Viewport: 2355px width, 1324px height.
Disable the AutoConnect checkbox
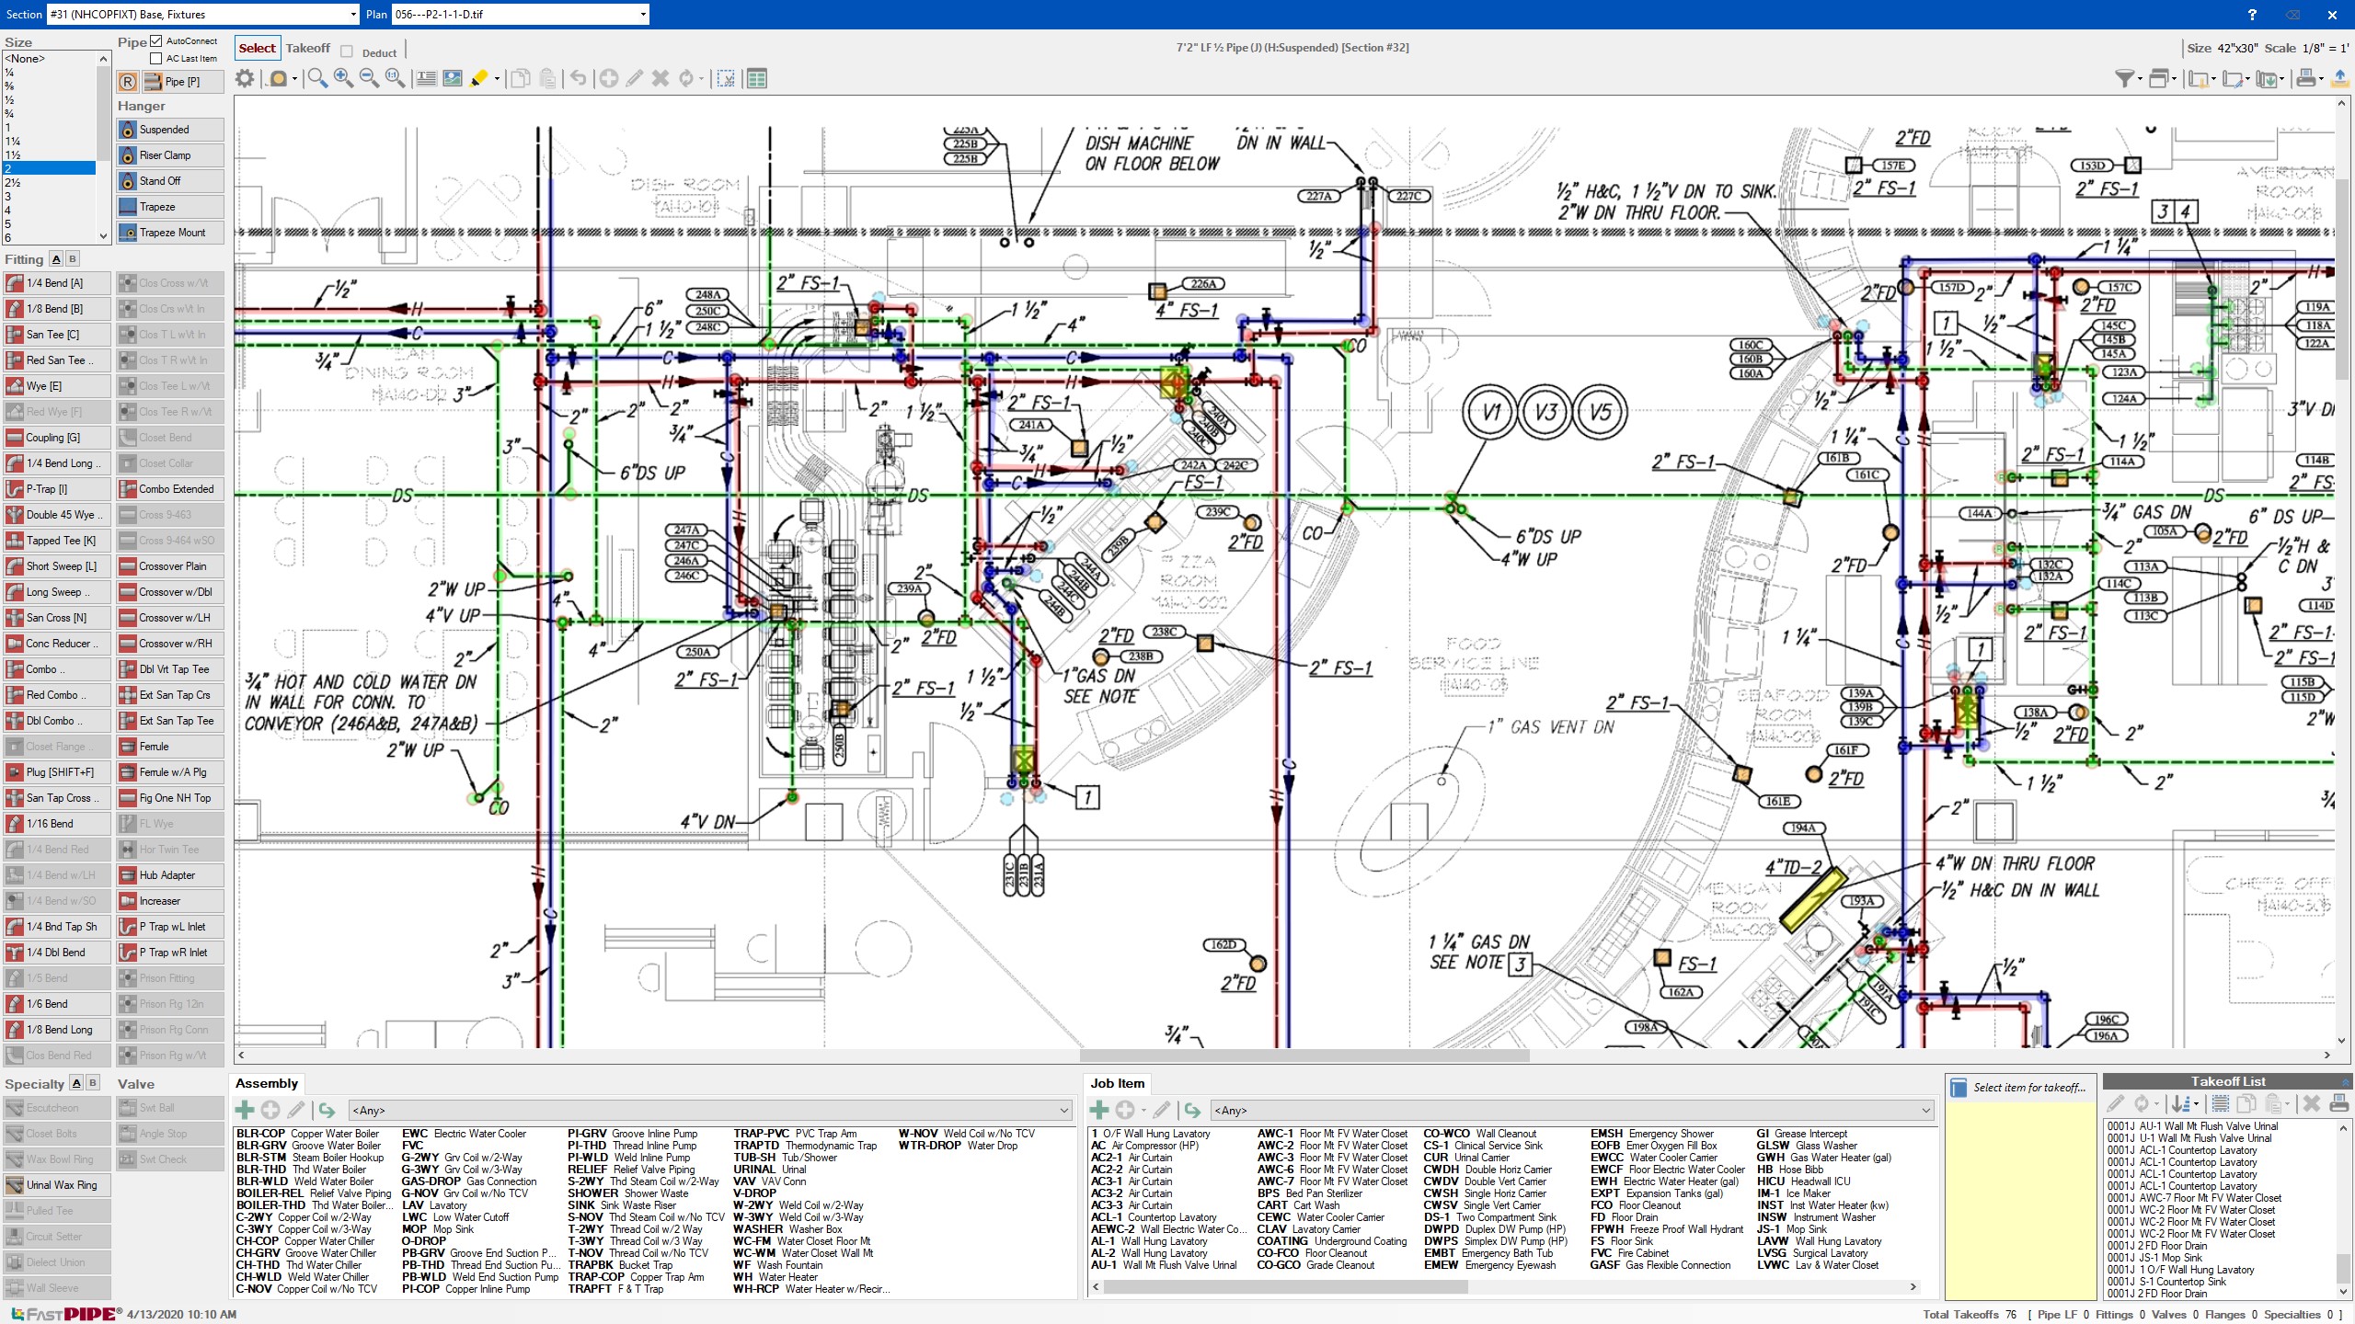(156, 41)
